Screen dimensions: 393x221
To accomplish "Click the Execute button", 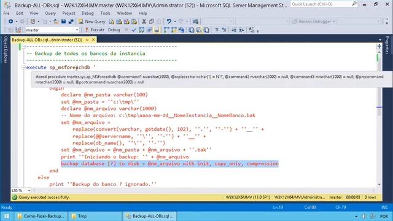I will tap(95, 30).
